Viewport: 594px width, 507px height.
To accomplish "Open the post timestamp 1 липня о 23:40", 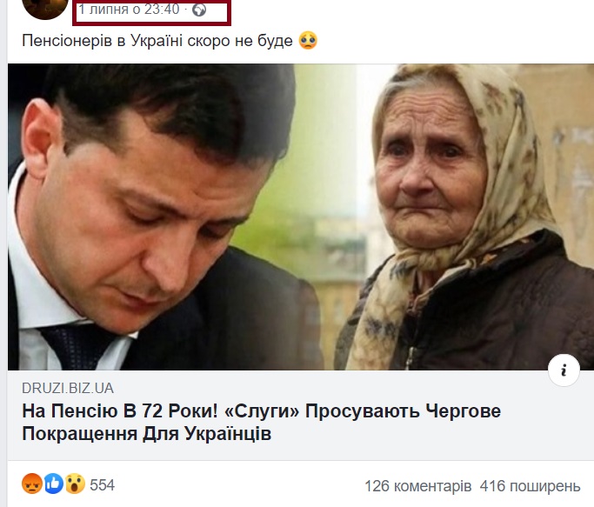I will pos(129,9).
